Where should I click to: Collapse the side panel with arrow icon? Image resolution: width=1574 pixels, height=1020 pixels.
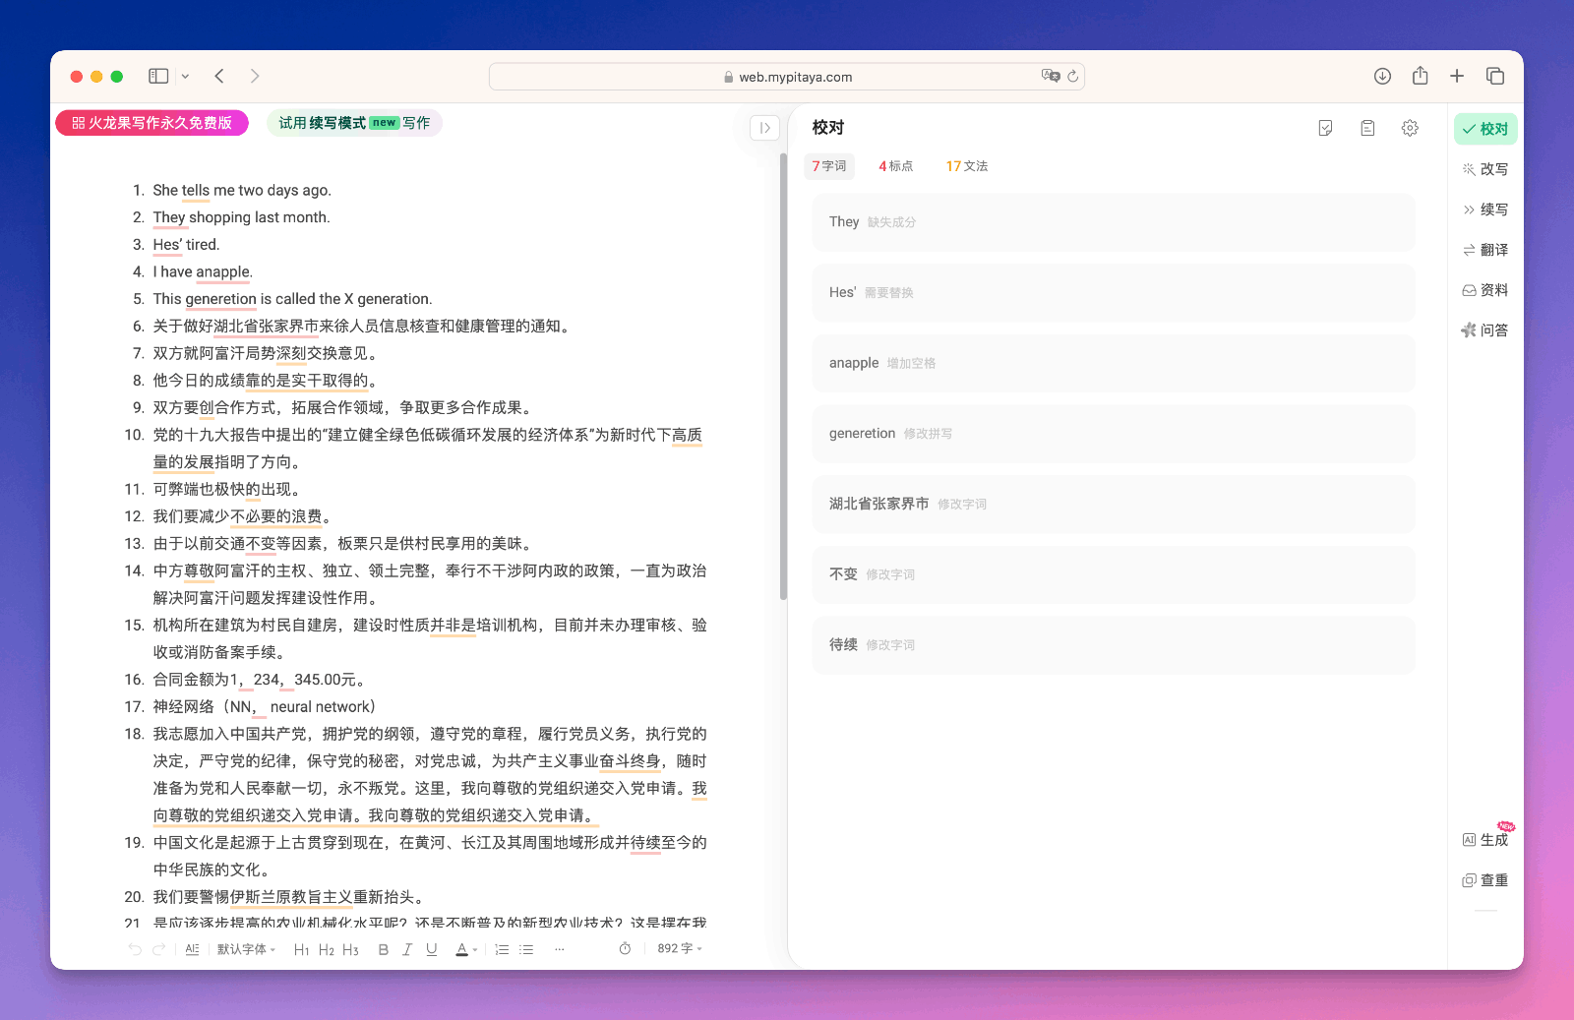coord(764,128)
